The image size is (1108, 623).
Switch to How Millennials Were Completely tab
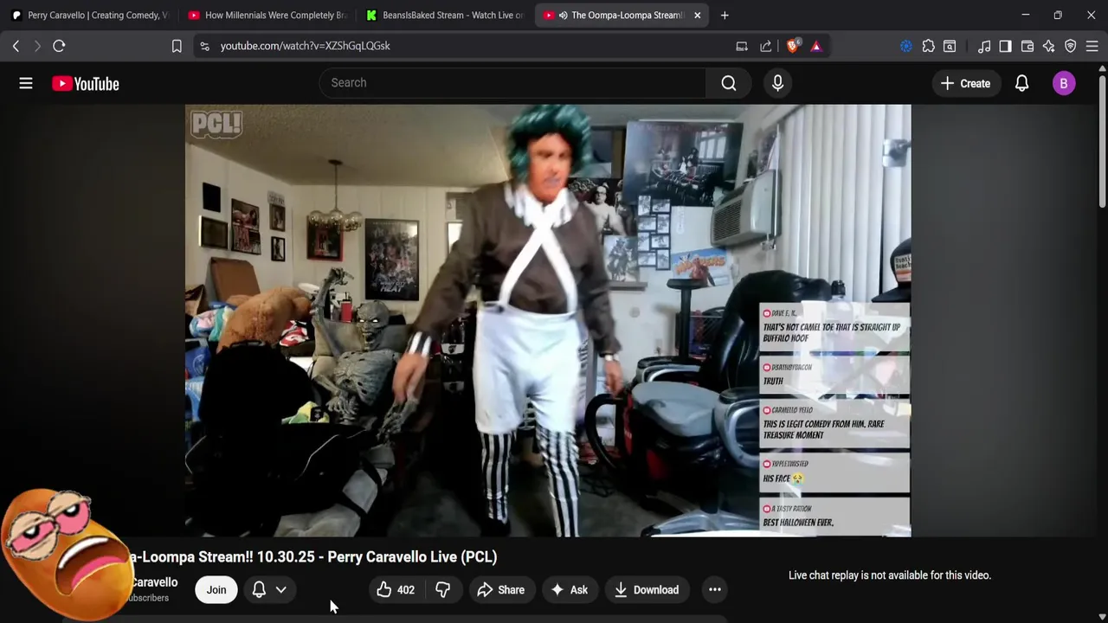tap(267, 15)
